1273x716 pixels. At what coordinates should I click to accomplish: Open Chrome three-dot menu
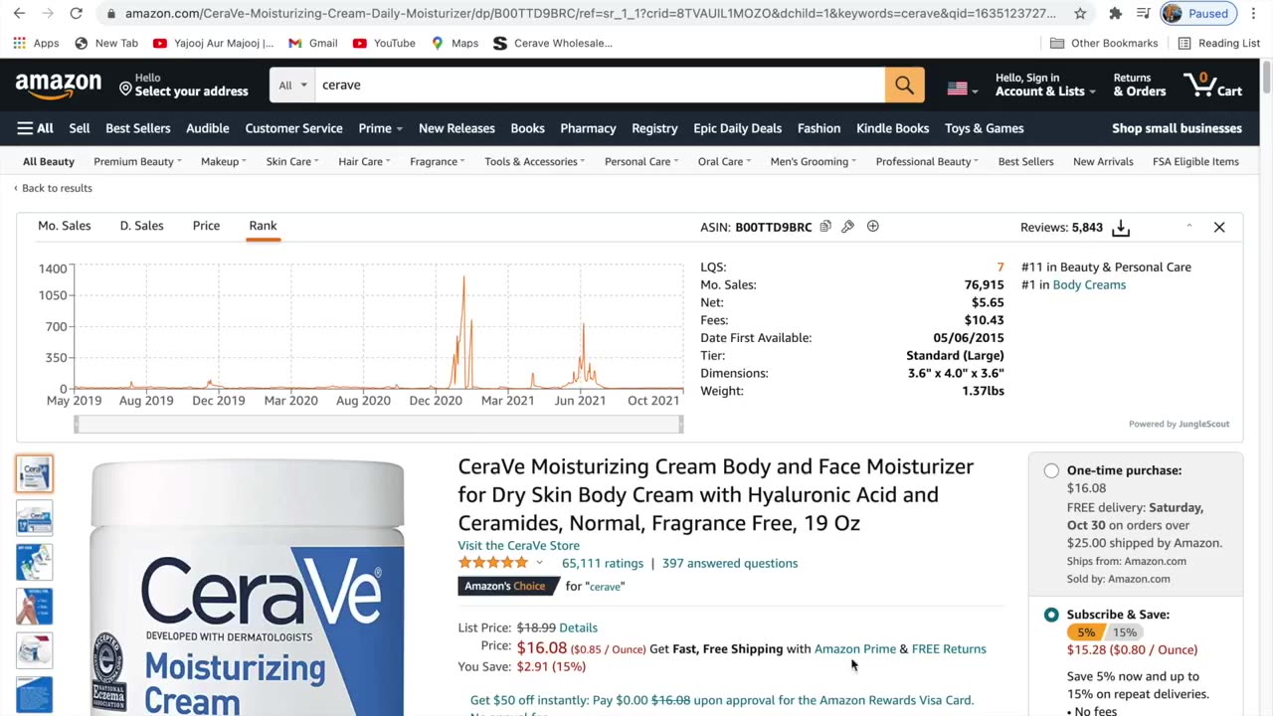tap(1255, 13)
